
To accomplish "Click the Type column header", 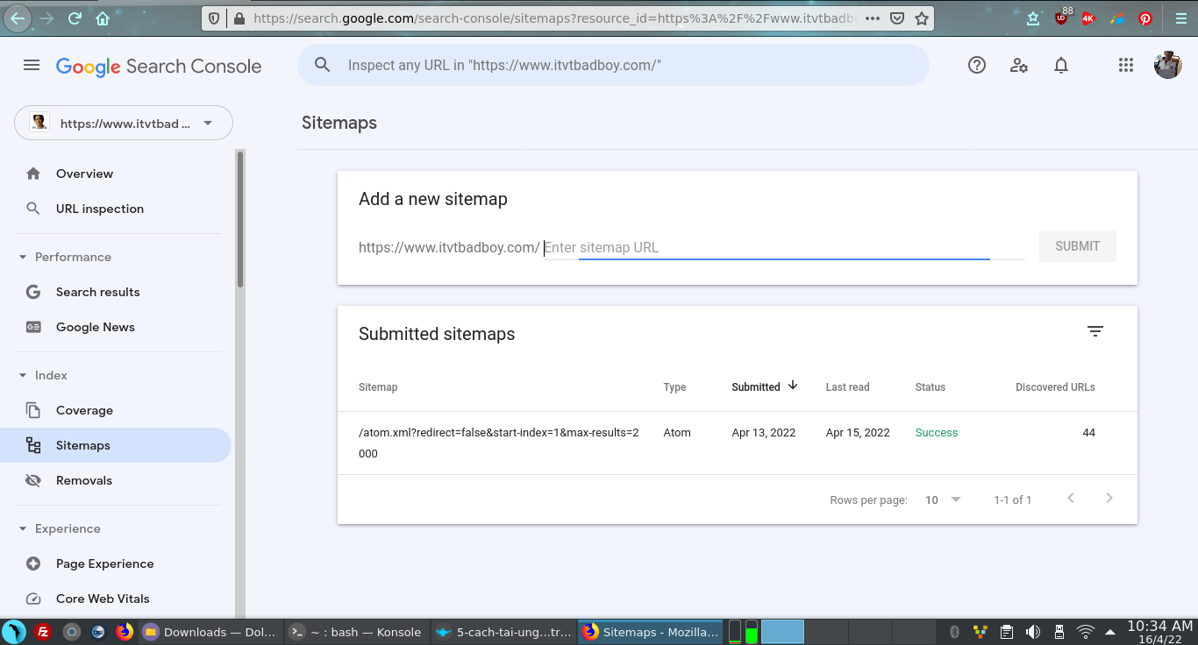I will [674, 386].
